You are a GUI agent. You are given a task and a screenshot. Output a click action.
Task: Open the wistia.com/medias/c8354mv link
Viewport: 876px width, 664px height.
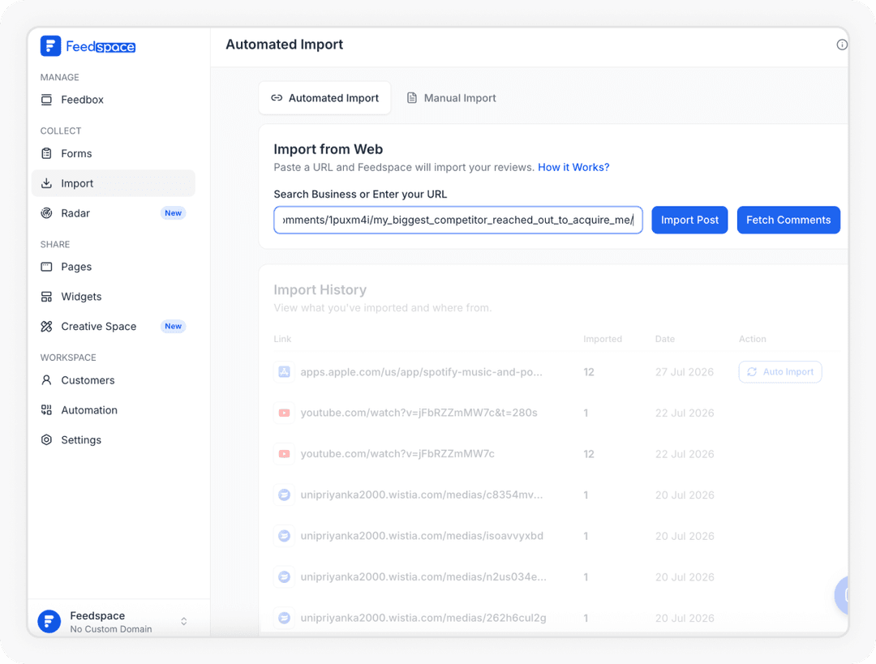[422, 495]
